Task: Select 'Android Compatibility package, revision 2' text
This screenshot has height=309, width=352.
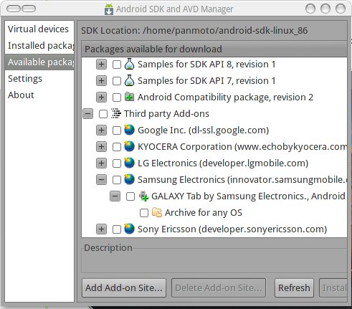Action: (x=225, y=97)
